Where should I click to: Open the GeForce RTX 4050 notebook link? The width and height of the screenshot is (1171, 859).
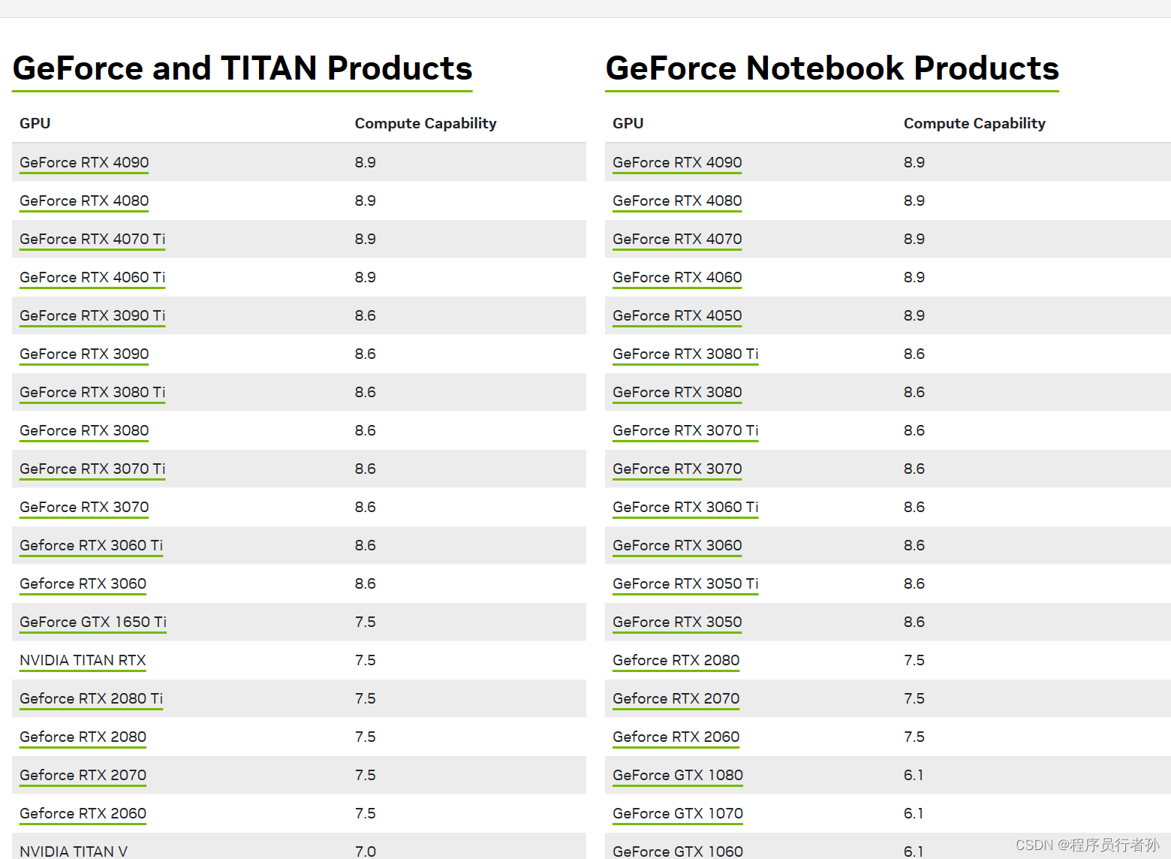click(x=677, y=315)
